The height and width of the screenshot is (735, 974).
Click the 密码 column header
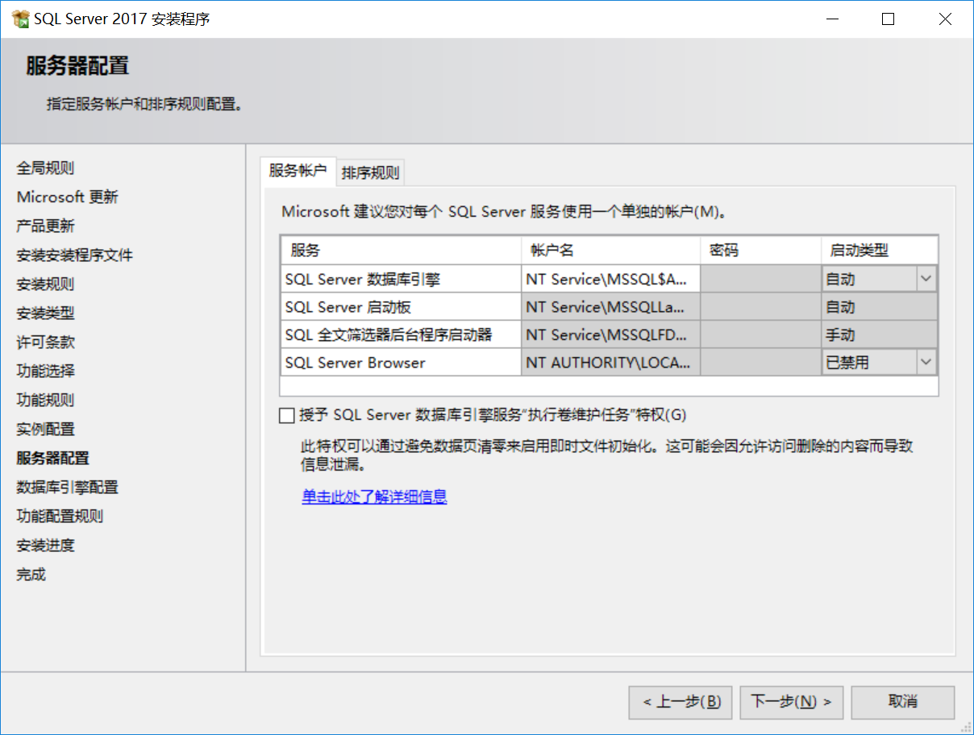(761, 250)
